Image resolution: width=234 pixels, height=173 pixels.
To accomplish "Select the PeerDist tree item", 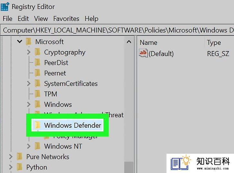I will click(x=56, y=63).
